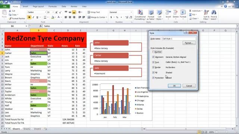
Task: Uncheck the Fill checkbox
Action: click(153, 73)
